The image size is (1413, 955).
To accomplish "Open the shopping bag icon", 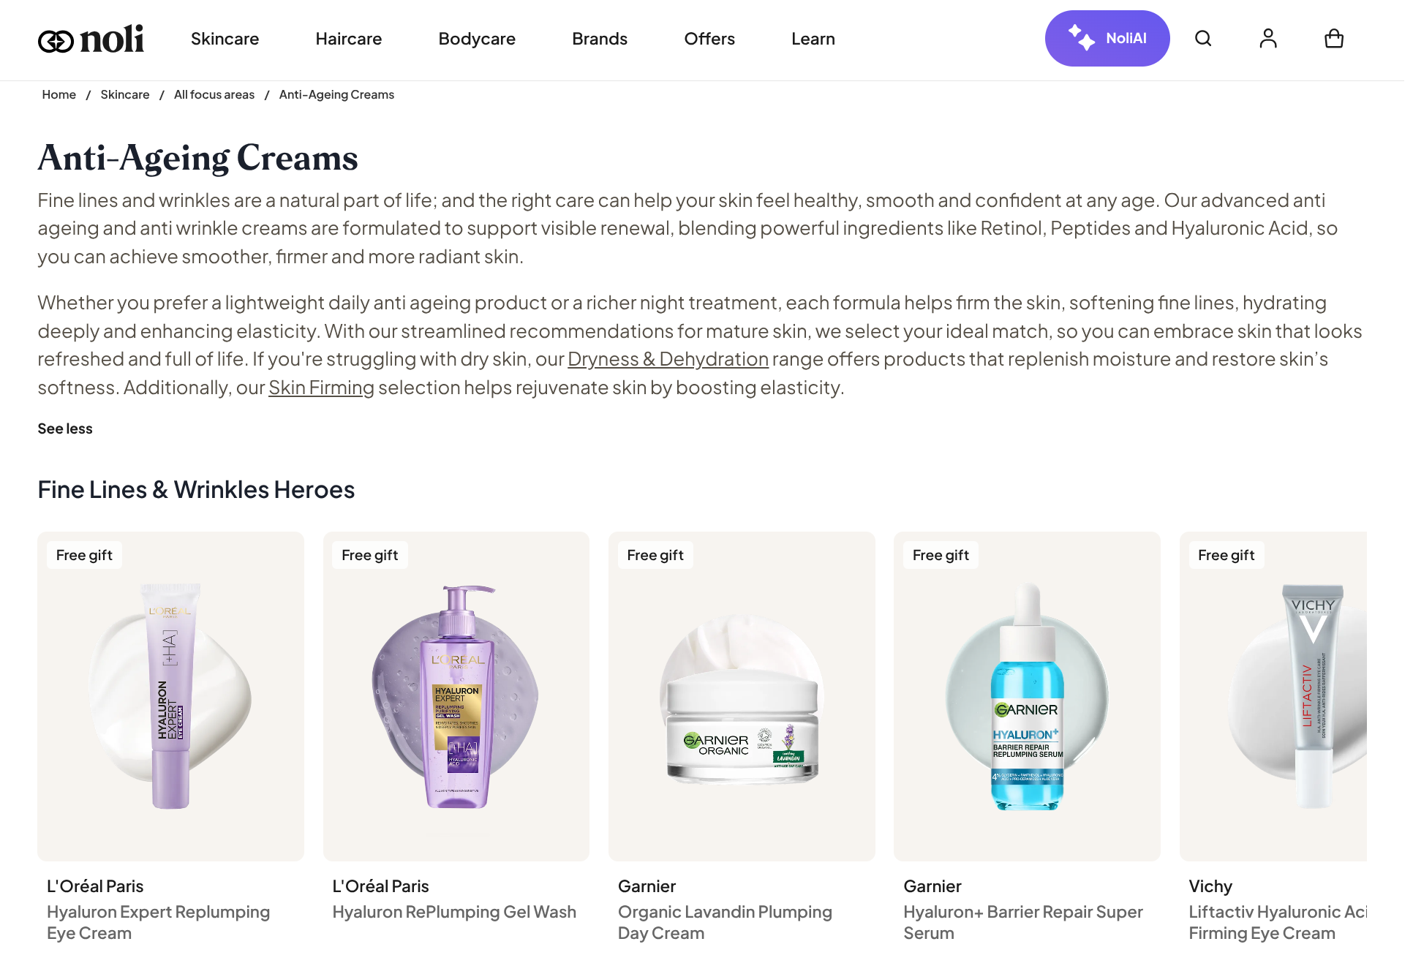I will tap(1334, 39).
